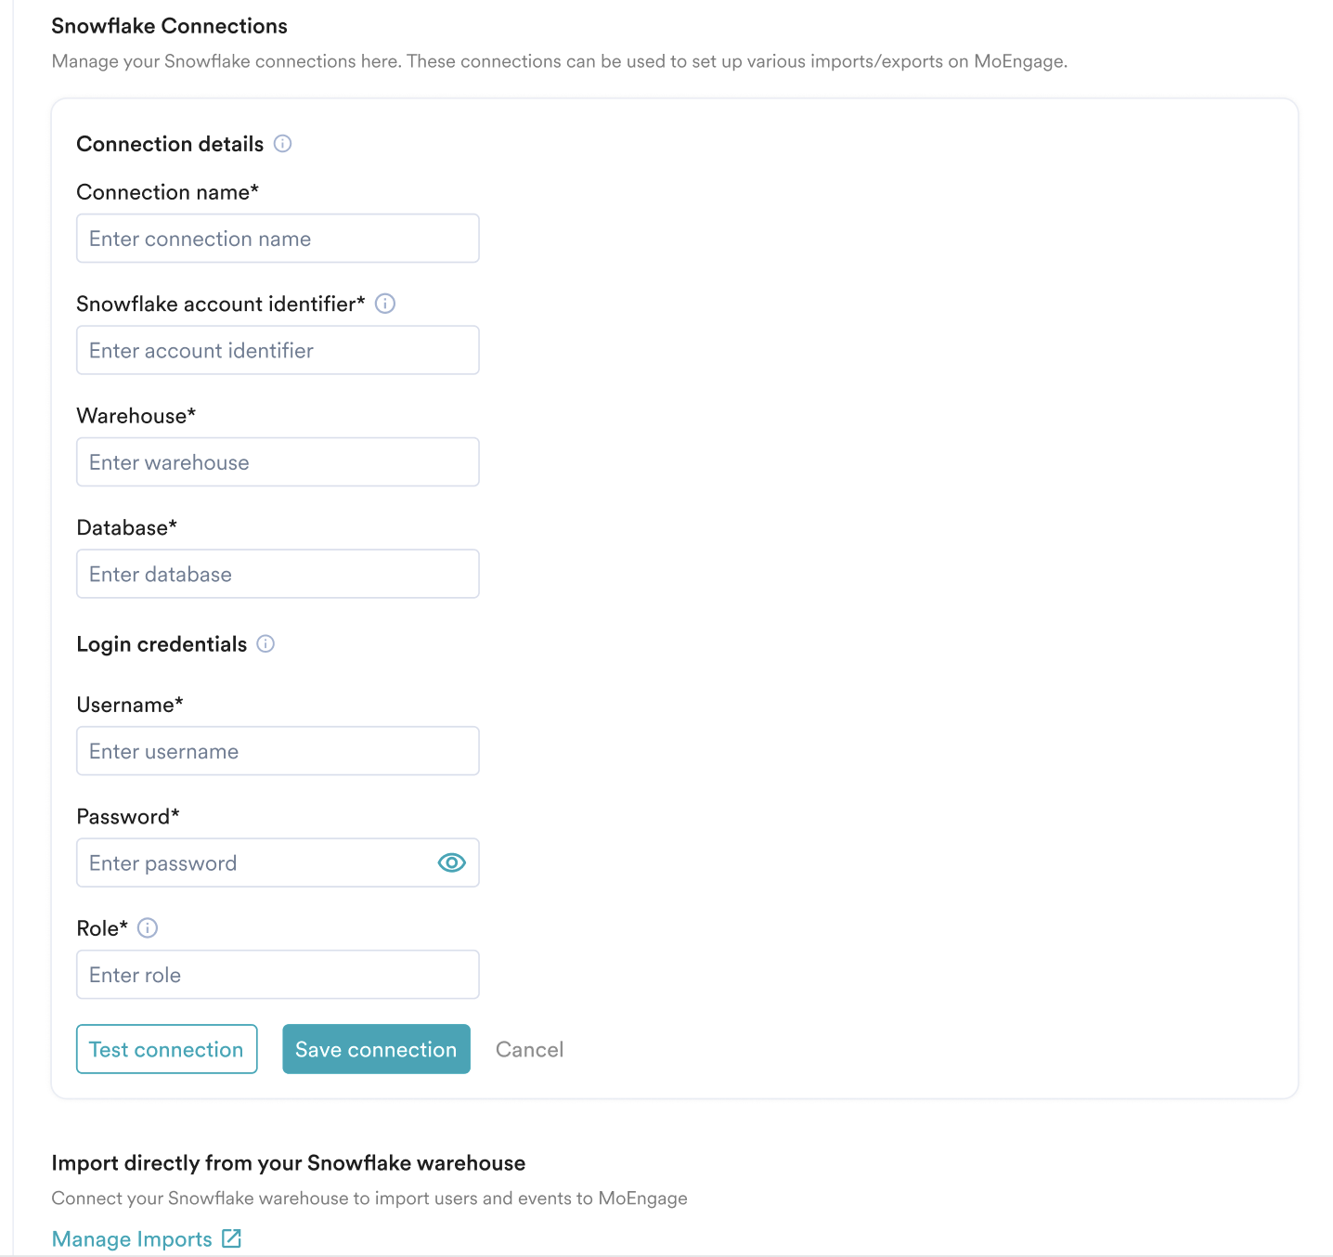The image size is (1333, 1257).
Task: Select the Warehouse input field
Action: [x=278, y=462]
